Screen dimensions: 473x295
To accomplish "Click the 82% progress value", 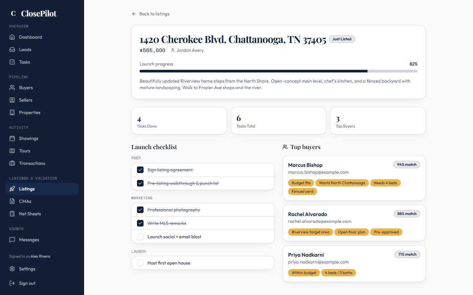I will (x=413, y=64).
